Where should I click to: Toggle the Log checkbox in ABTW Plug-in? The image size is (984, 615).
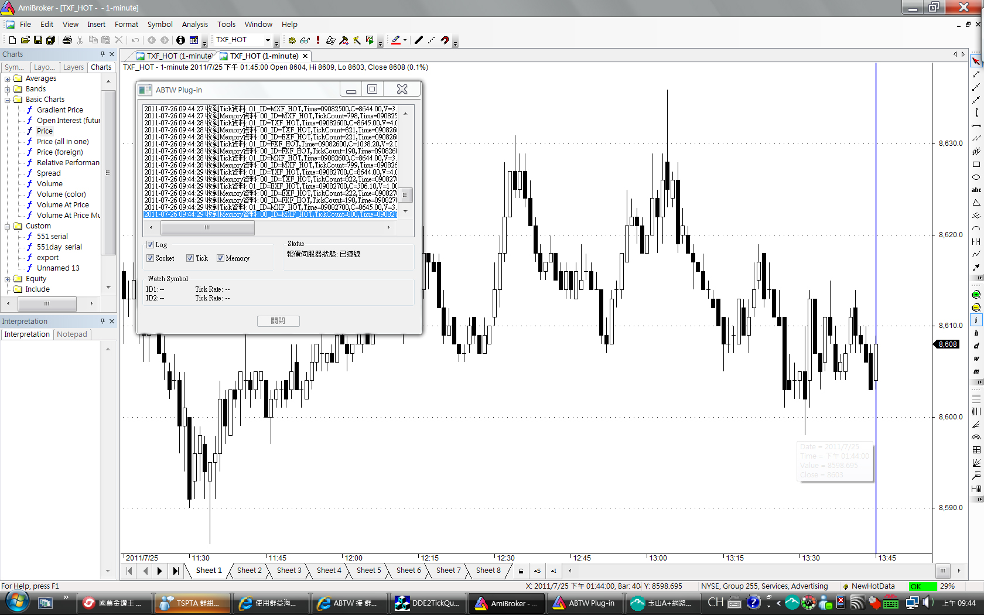151,245
